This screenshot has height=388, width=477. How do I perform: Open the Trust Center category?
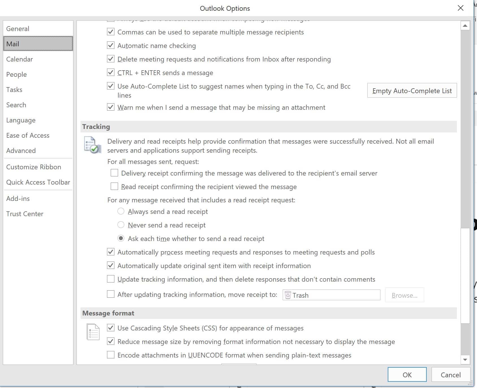coord(25,214)
